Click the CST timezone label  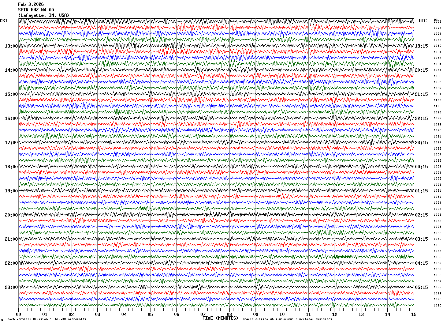point(4,21)
